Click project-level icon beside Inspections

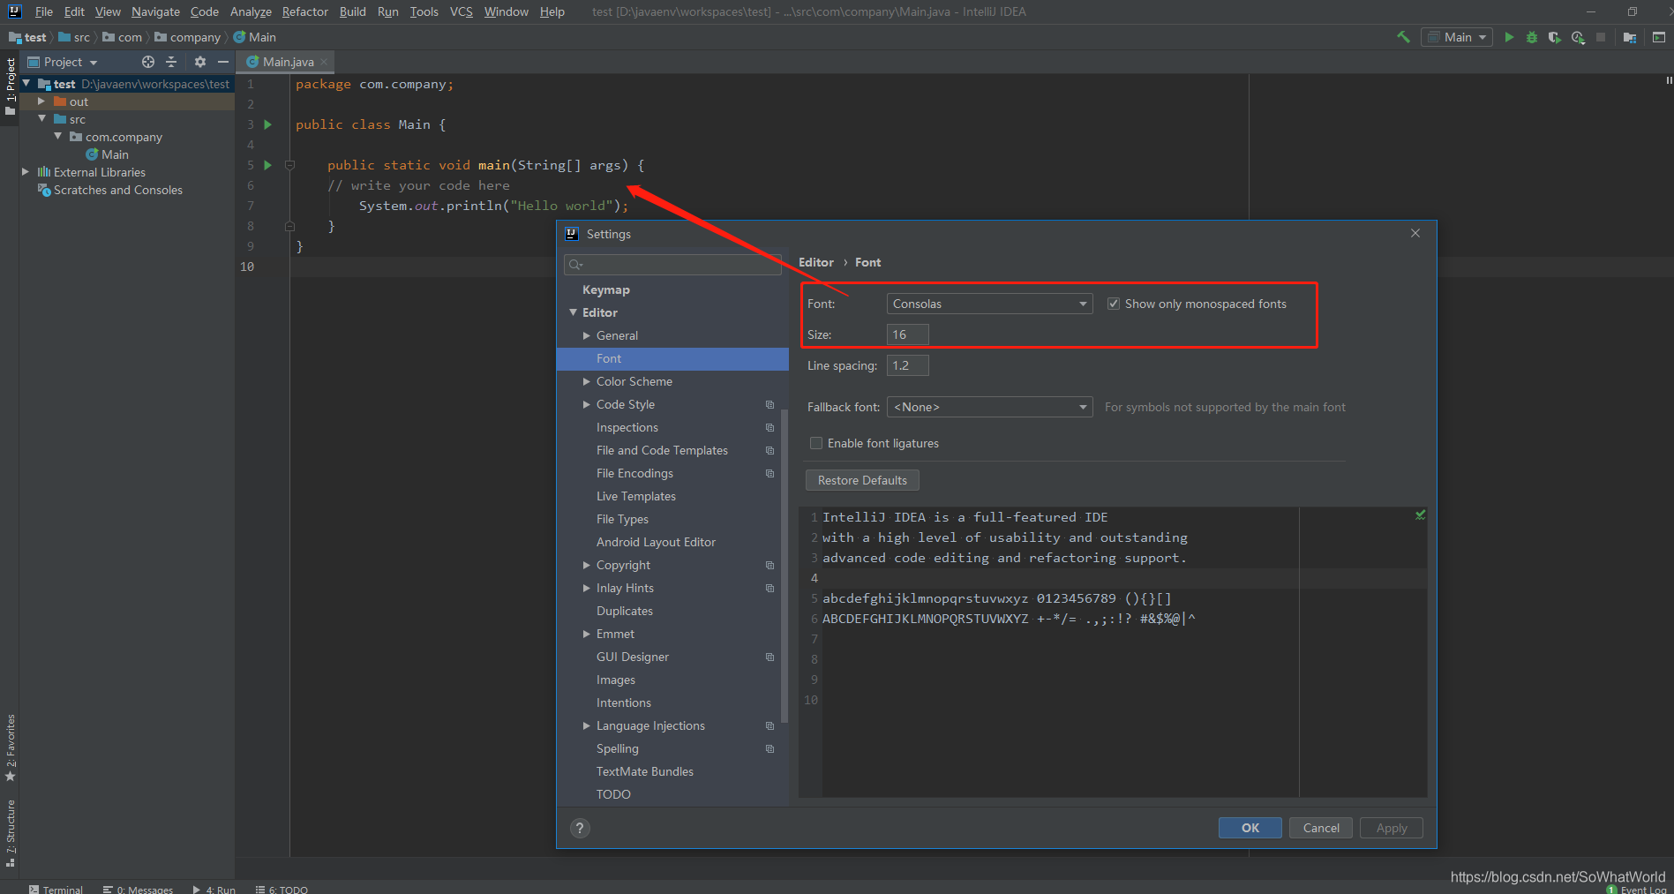point(769,427)
